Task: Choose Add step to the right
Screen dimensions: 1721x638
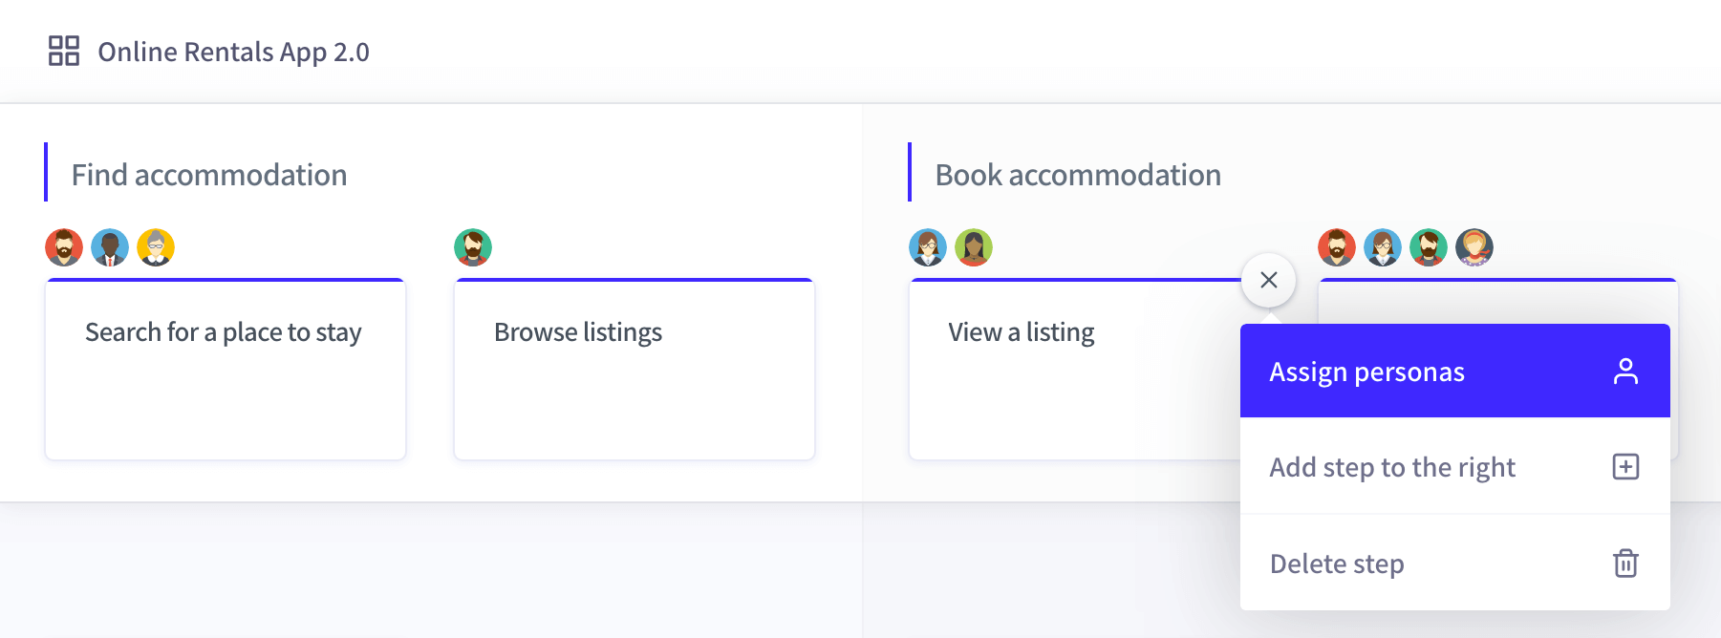Action: [x=1454, y=466]
